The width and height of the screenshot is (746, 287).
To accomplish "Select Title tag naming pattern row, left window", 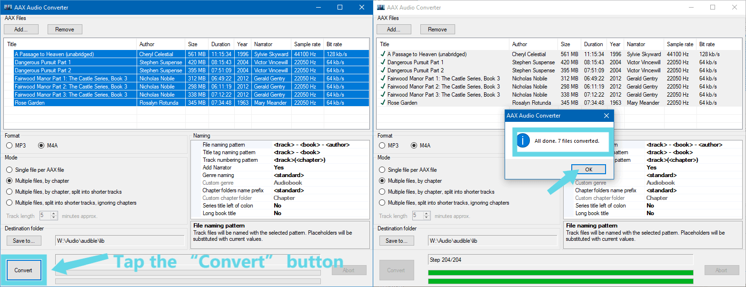I will click(x=279, y=152).
